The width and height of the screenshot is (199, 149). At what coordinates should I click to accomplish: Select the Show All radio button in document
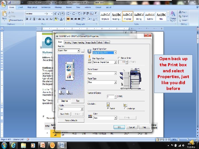pyautogui.click(x=43, y=116)
